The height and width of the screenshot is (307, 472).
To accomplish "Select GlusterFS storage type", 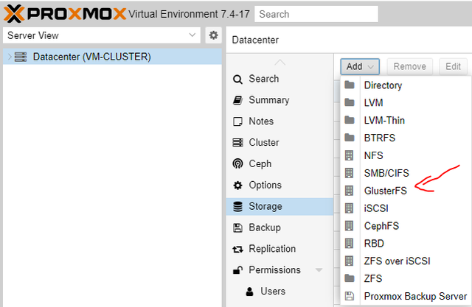I will coord(406,191).
